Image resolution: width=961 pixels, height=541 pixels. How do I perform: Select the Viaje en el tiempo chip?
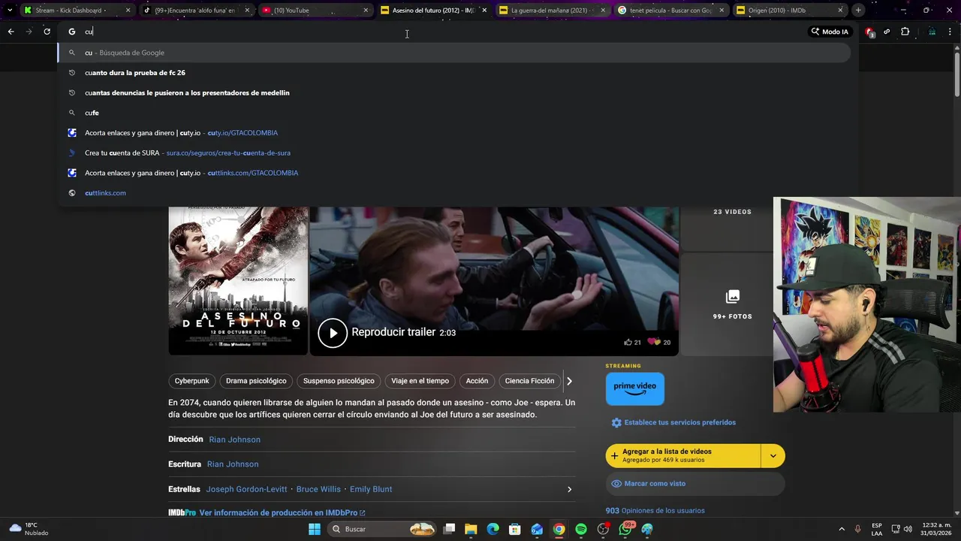pyautogui.click(x=420, y=381)
